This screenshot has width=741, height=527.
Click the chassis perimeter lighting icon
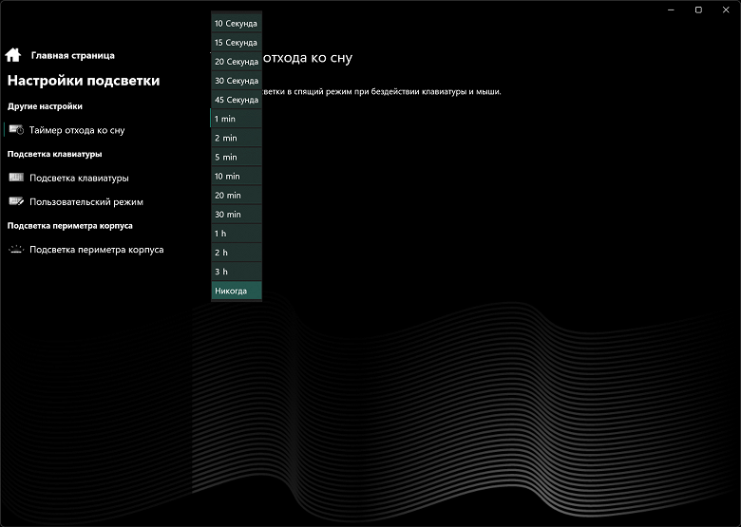click(16, 250)
